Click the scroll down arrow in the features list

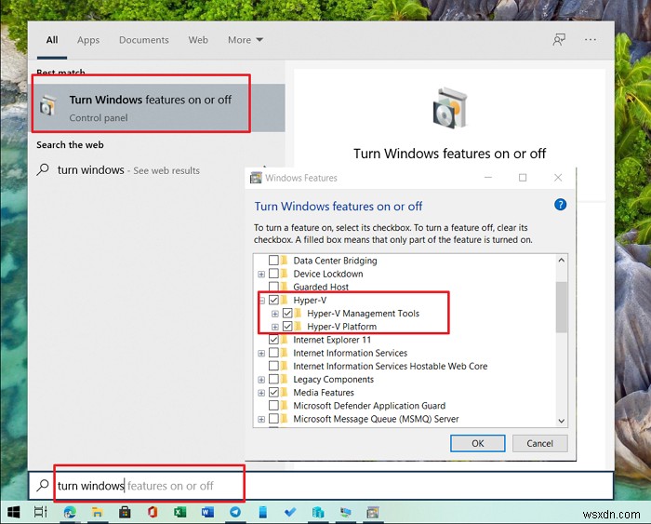pyautogui.click(x=562, y=421)
